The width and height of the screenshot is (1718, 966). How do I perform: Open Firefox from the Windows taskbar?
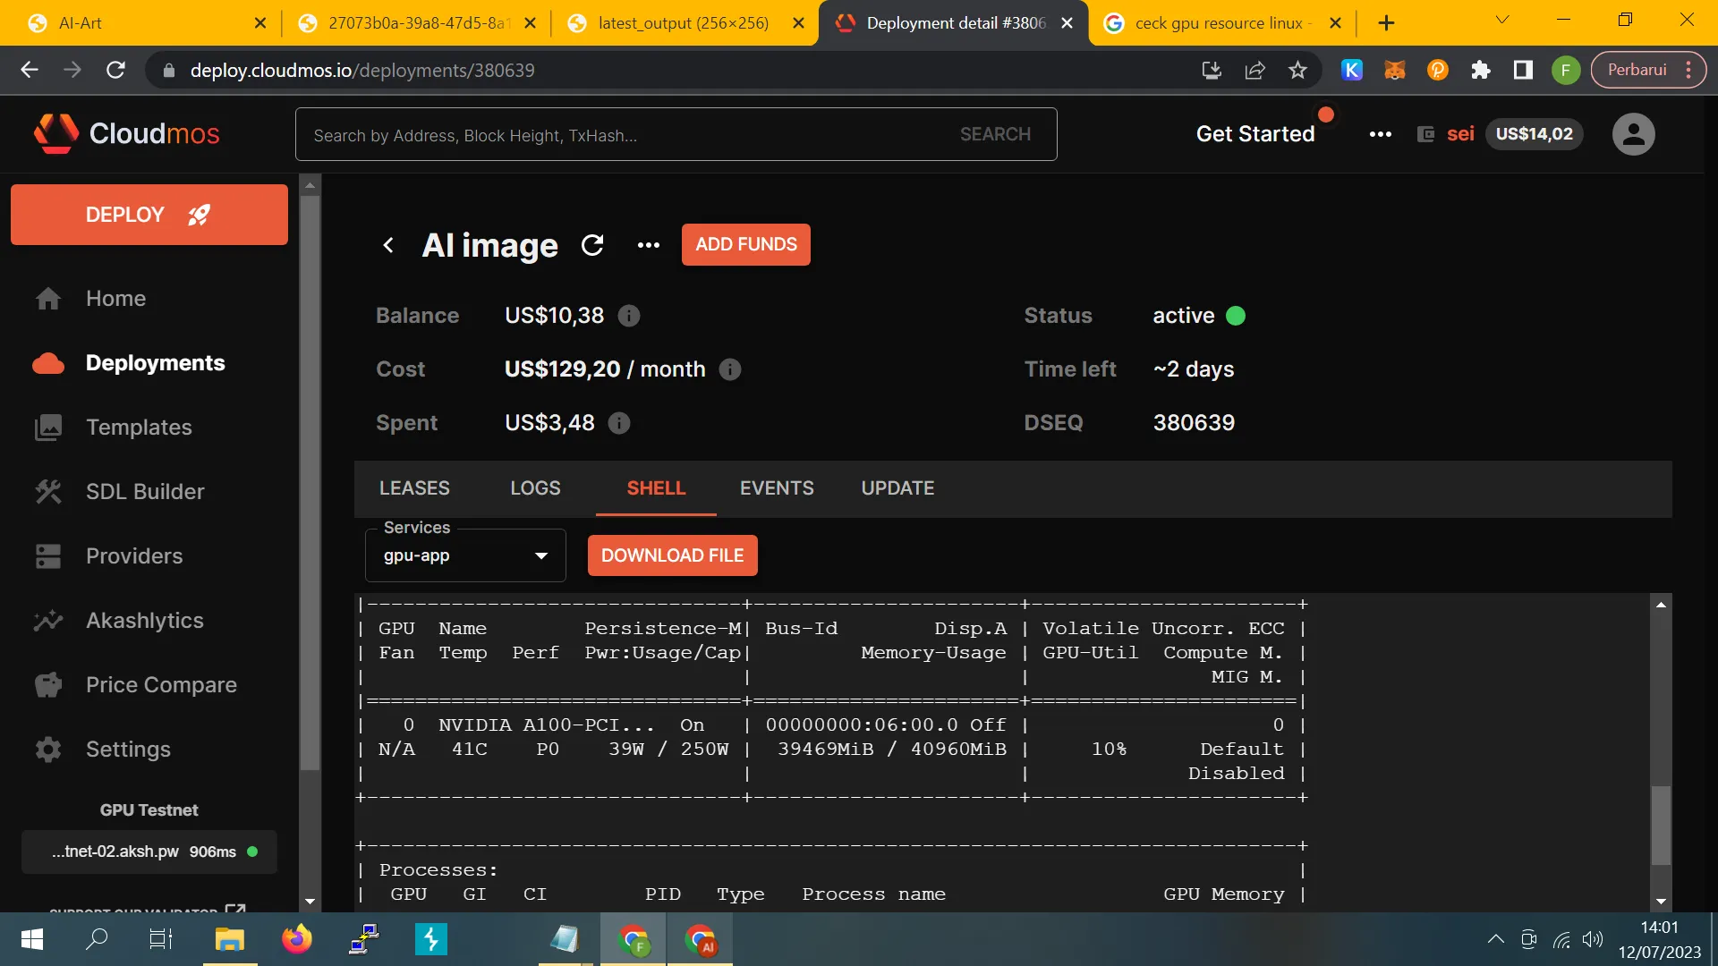tap(296, 939)
